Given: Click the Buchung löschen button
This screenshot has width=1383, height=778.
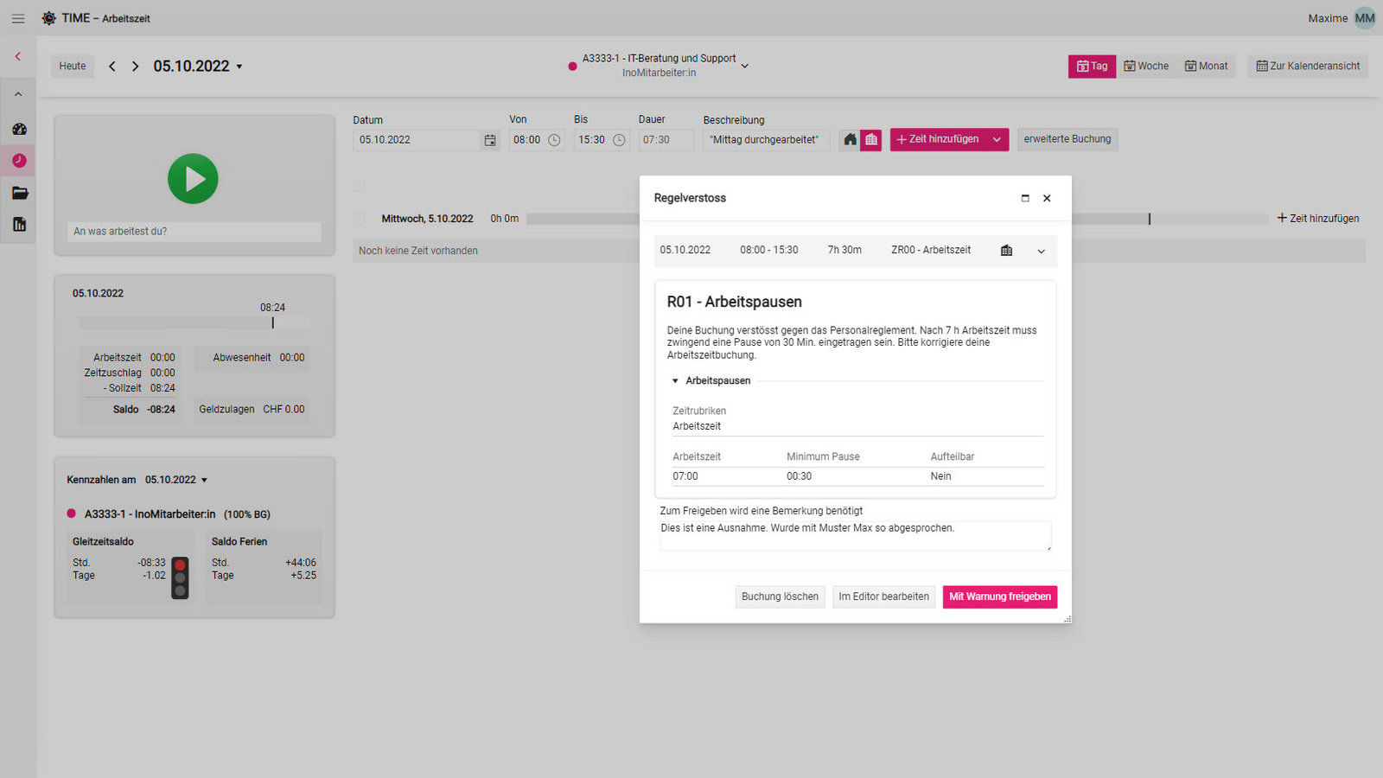Looking at the screenshot, I should click(x=780, y=596).
